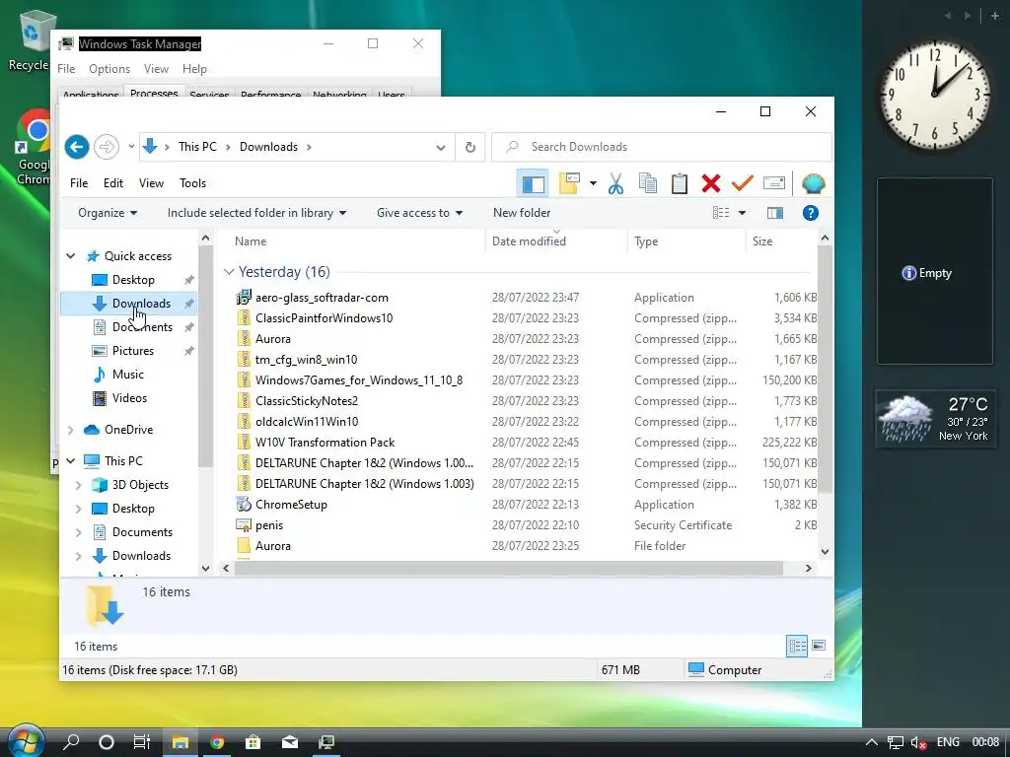Click into the Search Downloads field
This screenshot has height=757, width=1010.
tap(662, 147)
